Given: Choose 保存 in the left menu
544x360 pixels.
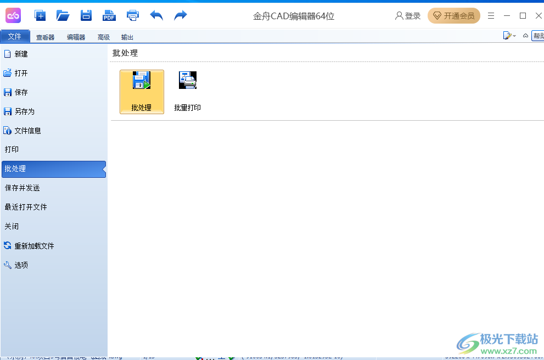Looking at the screenshot, I should click(x=54, y=92).
